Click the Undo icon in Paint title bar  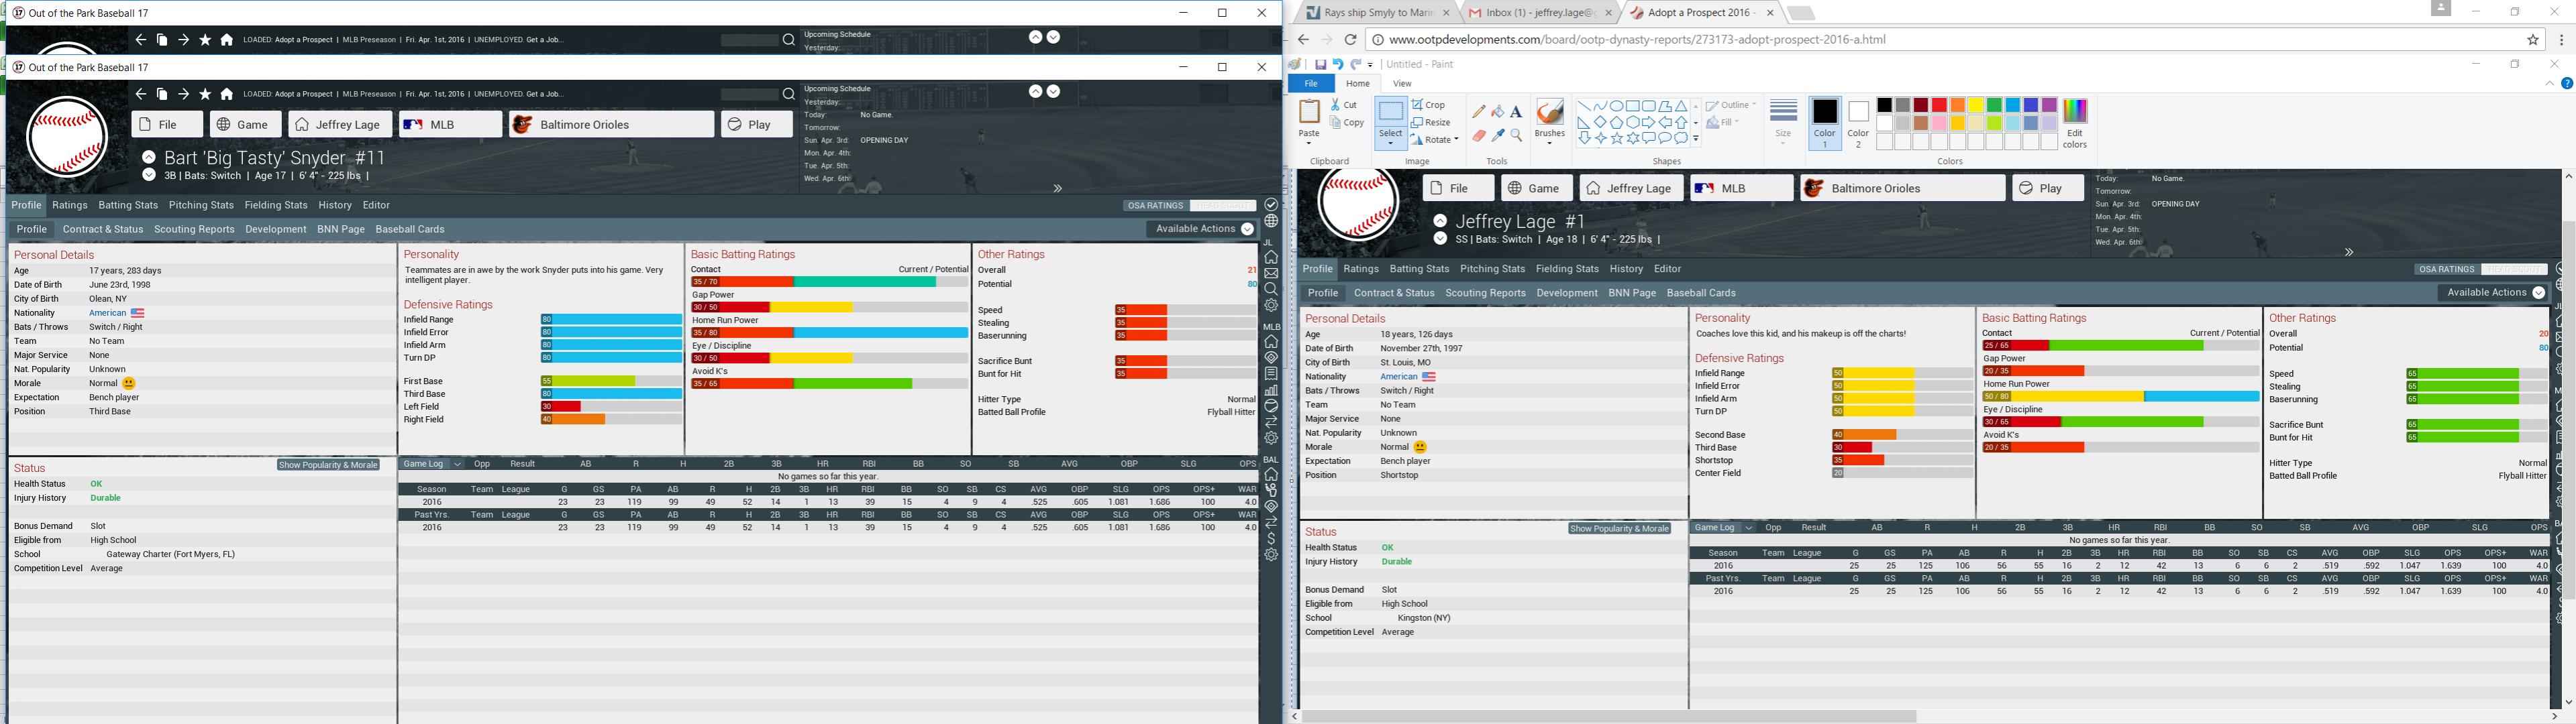click(x=1337, y=64)
